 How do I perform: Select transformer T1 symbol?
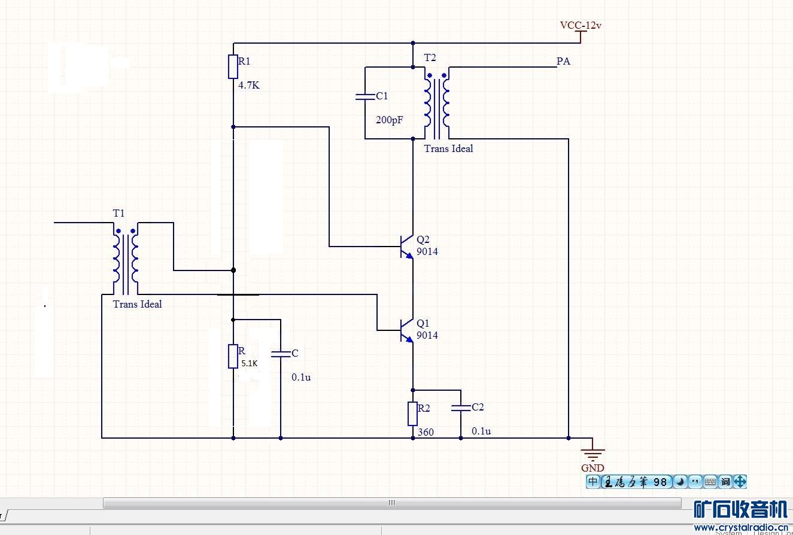(126, 258)
